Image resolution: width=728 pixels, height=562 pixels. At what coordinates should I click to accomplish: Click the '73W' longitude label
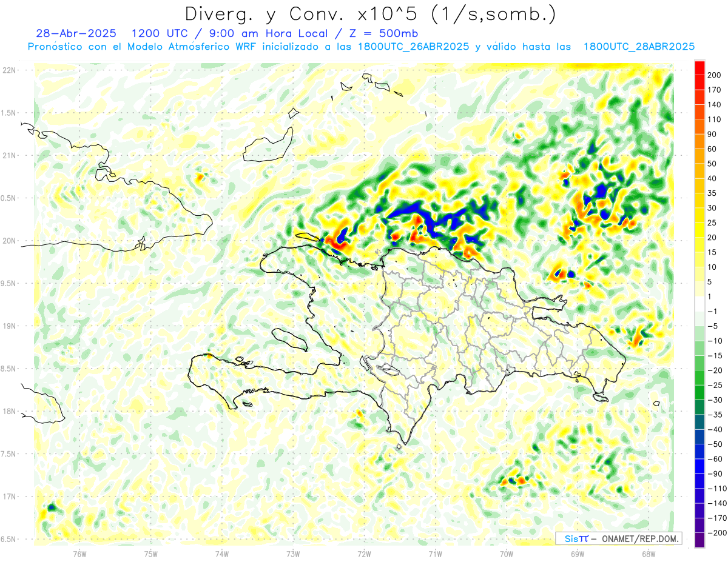pos(293,554)
